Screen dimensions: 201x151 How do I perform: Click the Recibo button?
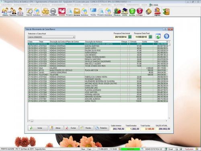86,128
